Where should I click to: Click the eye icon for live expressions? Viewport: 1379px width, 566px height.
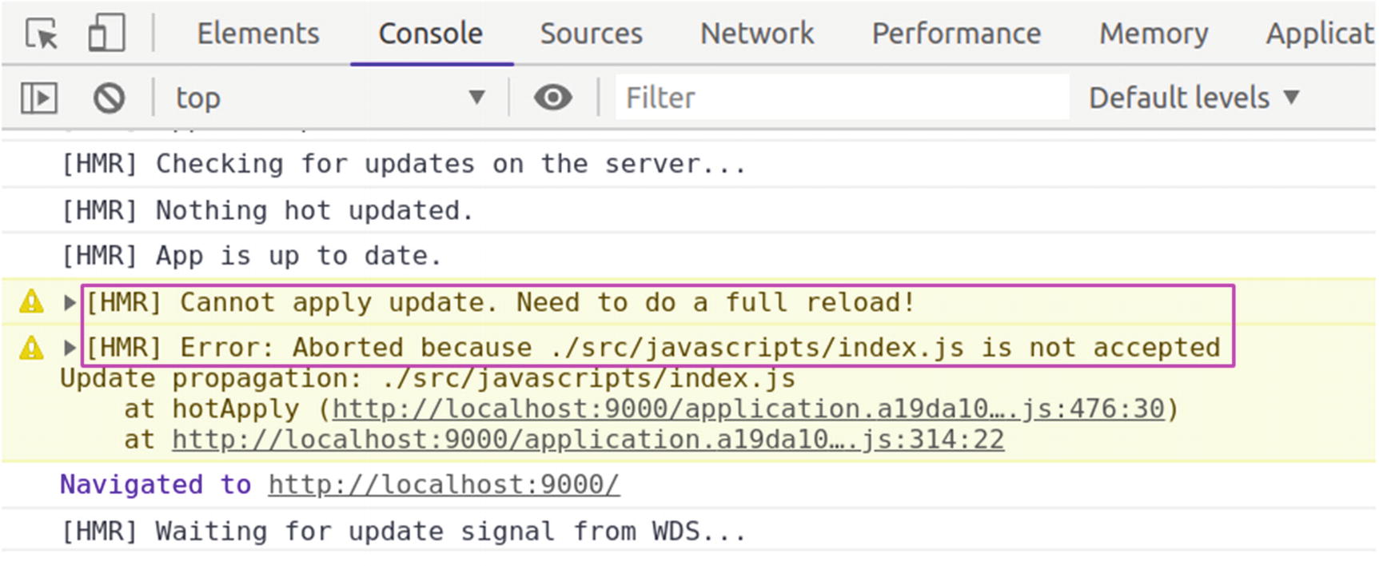pyautogui.click(x=552, y=98)
